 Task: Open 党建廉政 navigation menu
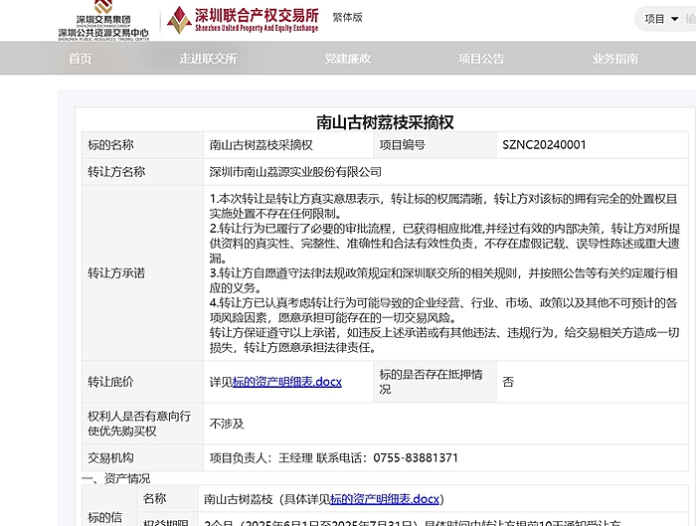347,59
